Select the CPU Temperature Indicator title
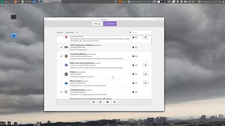This screenshot has width=225, height=126. point(82,45)
